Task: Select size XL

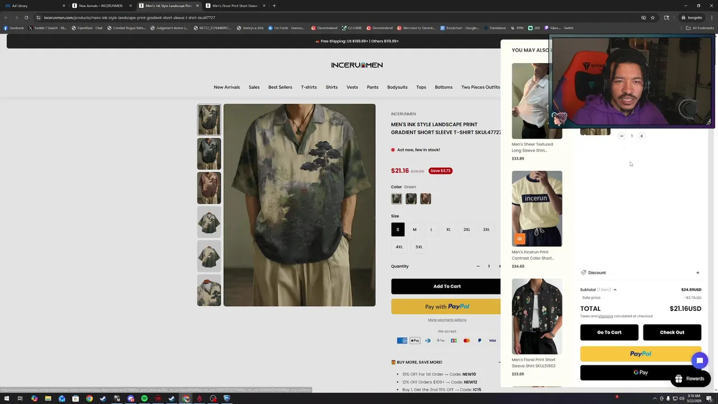Action: [x=448, y=229]
